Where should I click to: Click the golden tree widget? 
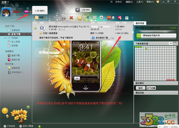tap(19, 115)
